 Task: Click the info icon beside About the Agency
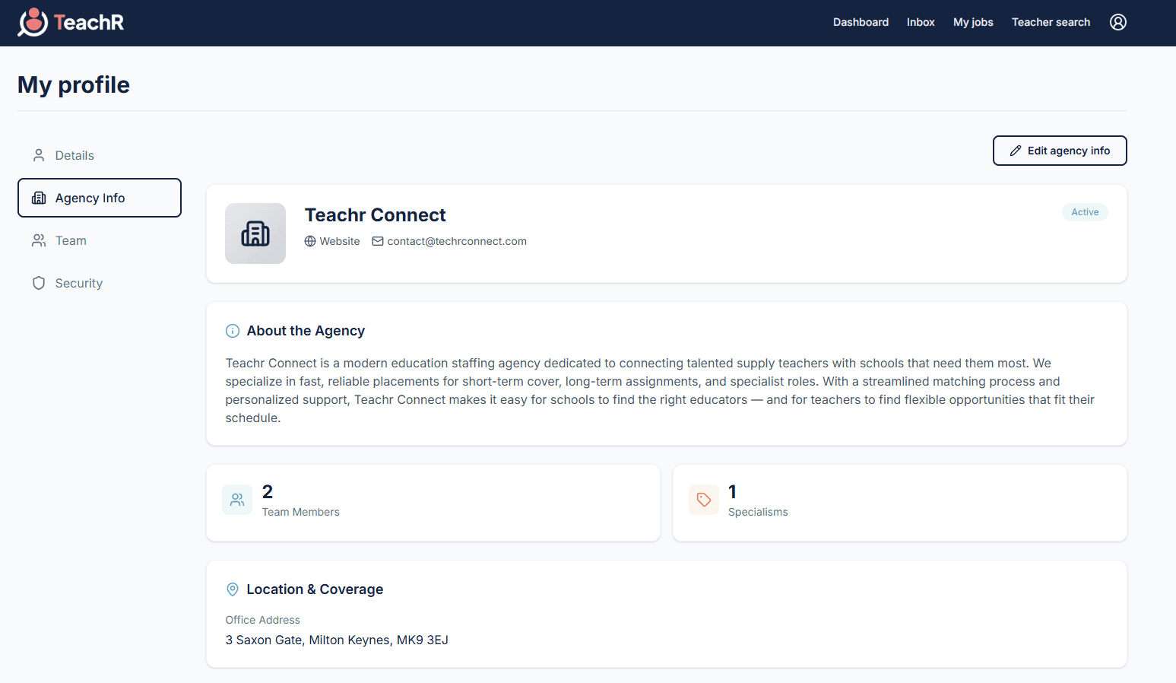tap(233, 330)
